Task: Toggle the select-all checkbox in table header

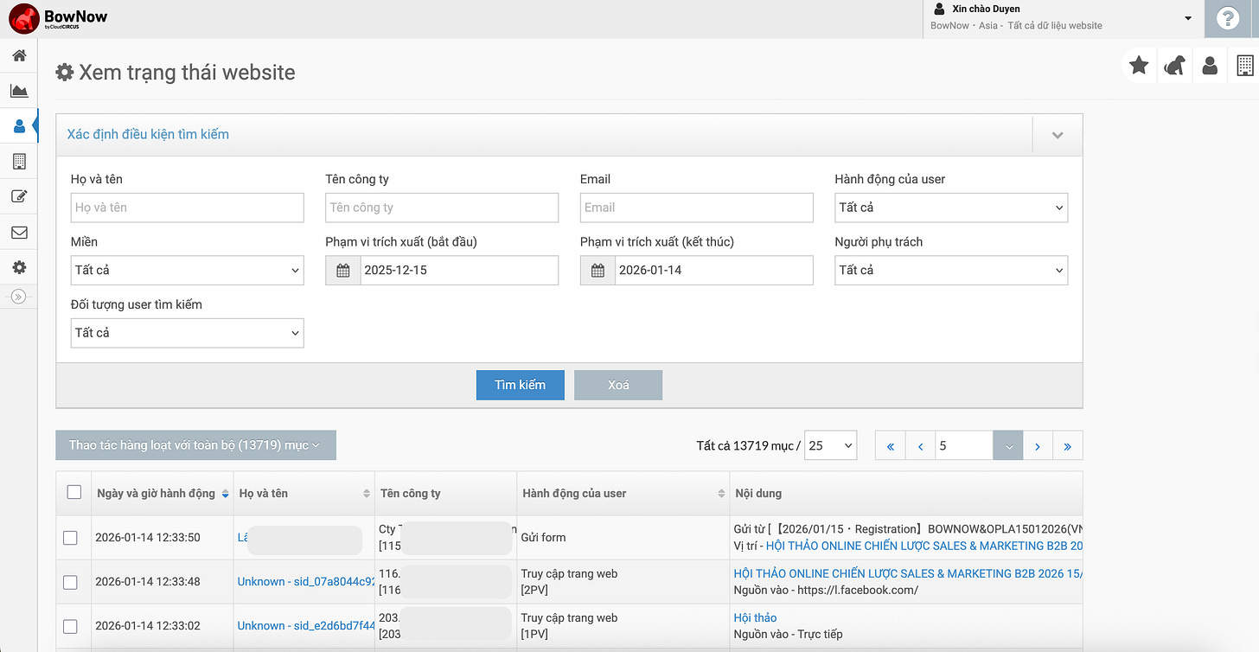Action: pyautogui.click(x=74, y=493)
